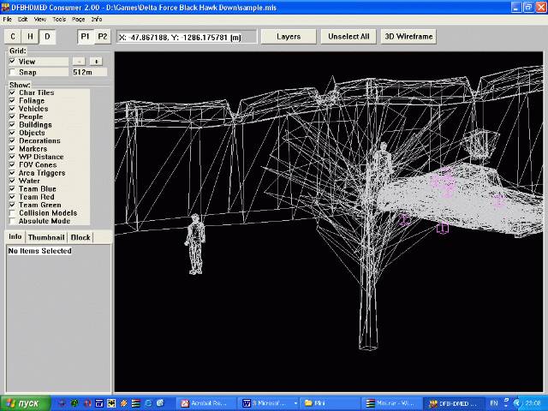Open Acrobat Reader taskbar window
Screen dimensions: 548x411
click(205, 403)
